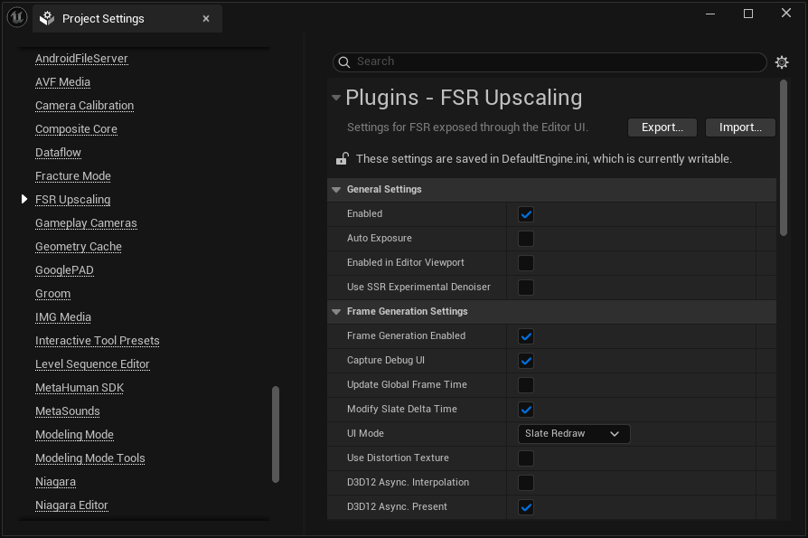Click the unlocked padlock icon for DefaultEngine.ini
Viewport: 808px width, 538px height.
coord(343,159)
